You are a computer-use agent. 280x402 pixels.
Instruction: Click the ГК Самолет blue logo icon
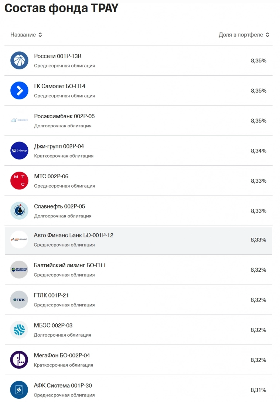pos(19,90)
